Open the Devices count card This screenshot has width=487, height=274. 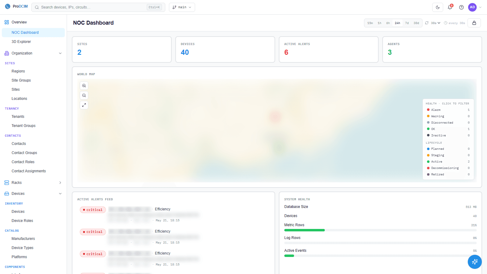pyautogui.click(x=225, y=50)
